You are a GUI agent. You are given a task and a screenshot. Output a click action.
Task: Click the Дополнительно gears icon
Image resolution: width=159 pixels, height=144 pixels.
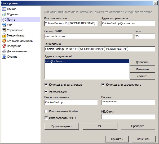click(x=4, y=51)
